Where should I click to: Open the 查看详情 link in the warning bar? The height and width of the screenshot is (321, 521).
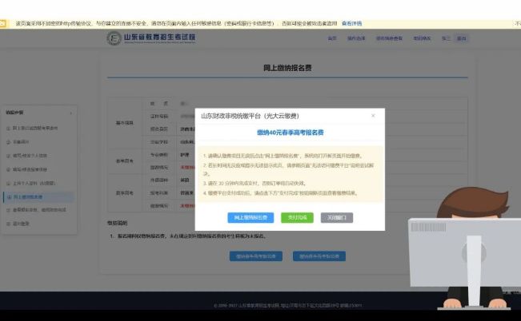(351, 23)
